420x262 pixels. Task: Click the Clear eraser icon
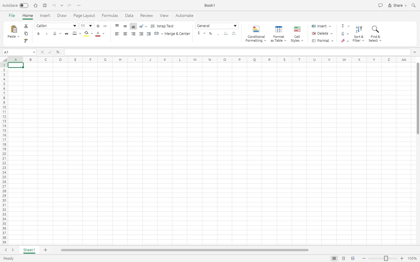tap(343, 41)
